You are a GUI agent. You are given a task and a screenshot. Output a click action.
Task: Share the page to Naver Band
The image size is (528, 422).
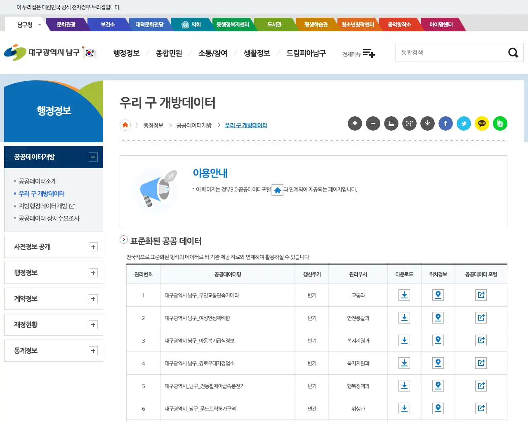pos(500,123)
